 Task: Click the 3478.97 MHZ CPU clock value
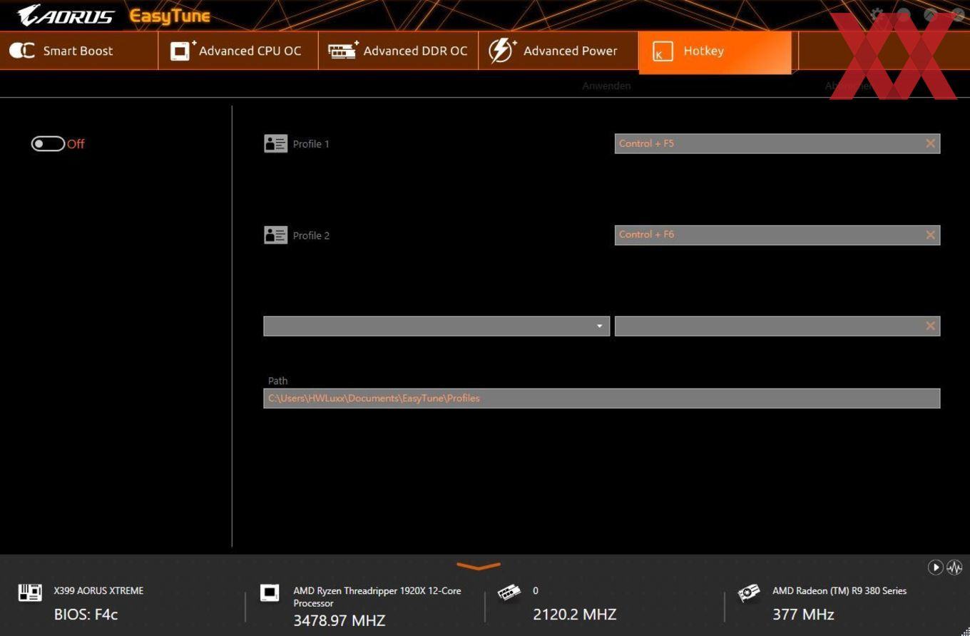tap(339, 620)
